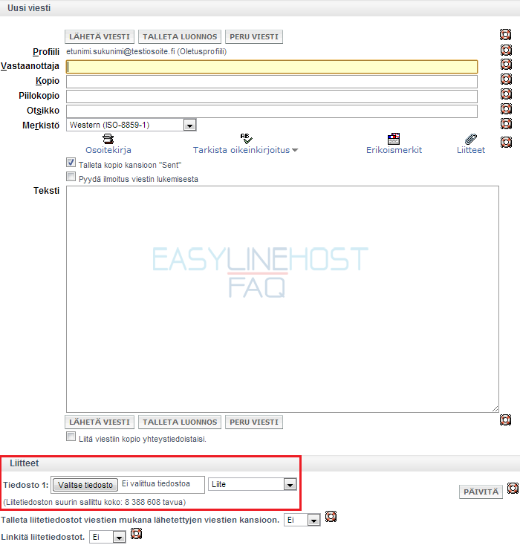Click the Uusi viesti heading
520x545 pixels.
(29, 8)
